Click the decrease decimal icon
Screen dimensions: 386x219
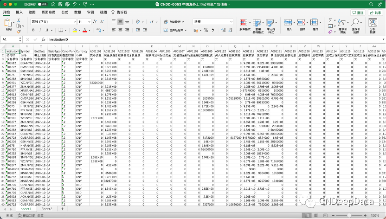(x=232, y=30)
